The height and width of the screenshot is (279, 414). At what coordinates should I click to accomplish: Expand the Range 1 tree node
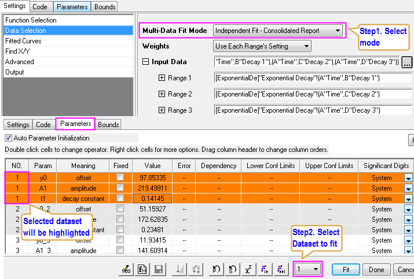[x=162, y=77]
